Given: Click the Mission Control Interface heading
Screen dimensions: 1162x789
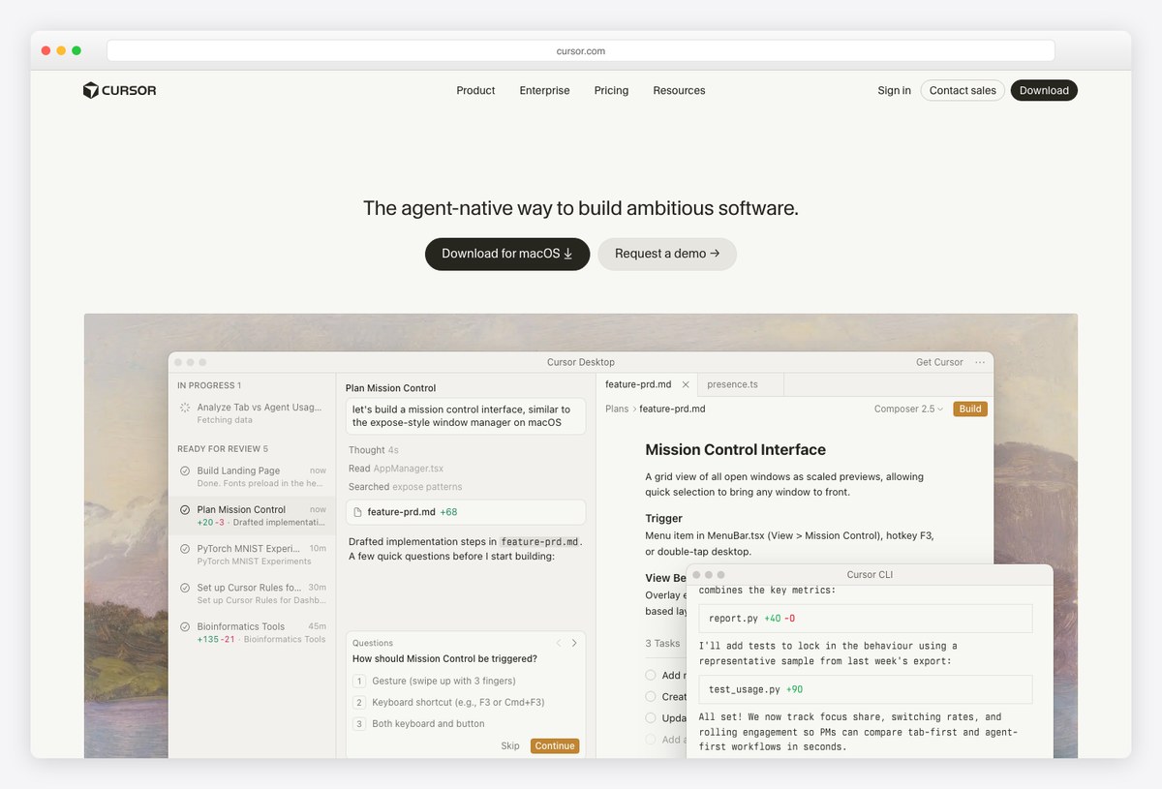Looking at the screenshot, I should [736, 450].
